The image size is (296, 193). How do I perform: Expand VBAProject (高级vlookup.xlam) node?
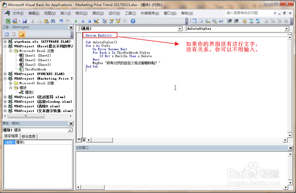(x=5, y=102)
